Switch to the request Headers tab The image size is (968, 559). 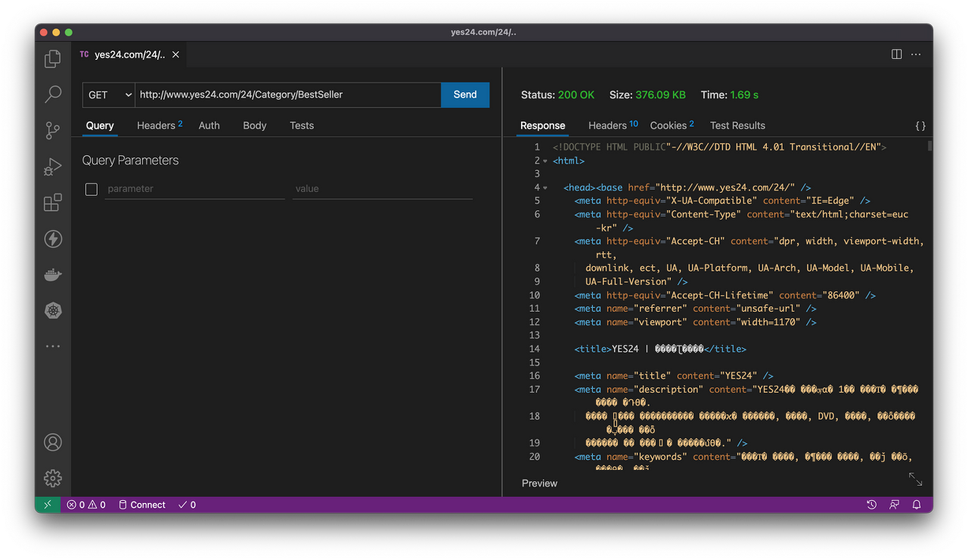coord(160,126)
